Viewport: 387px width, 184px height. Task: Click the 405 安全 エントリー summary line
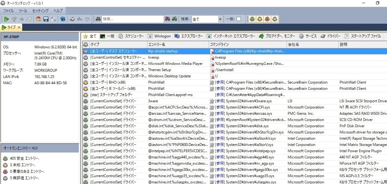tap(24, 158)
